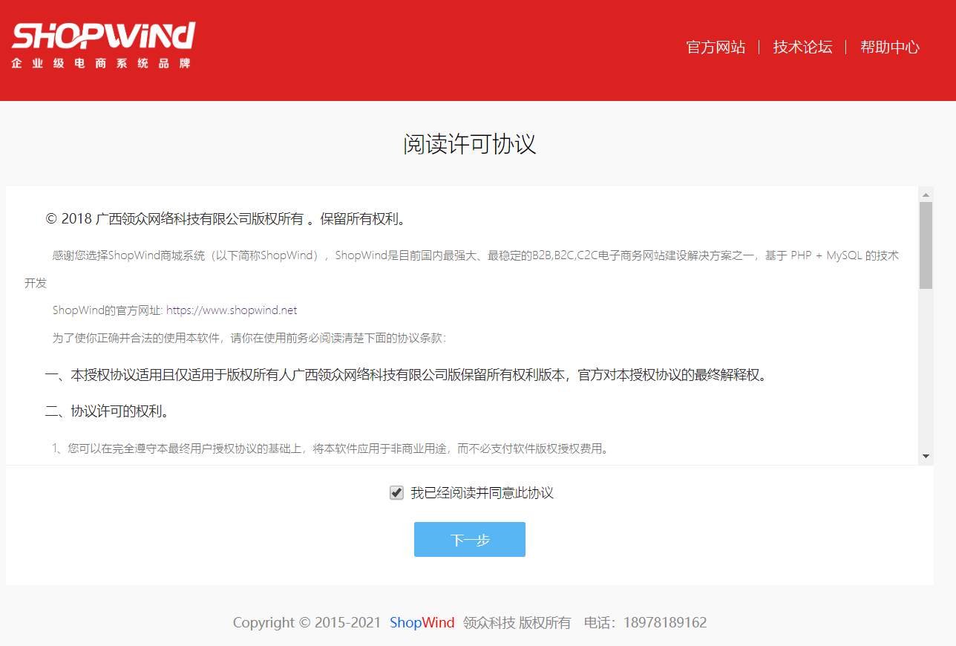Click the 阅读许可协议 heading
The width and height of the screenshot is (956, 646).
(470, 144)
